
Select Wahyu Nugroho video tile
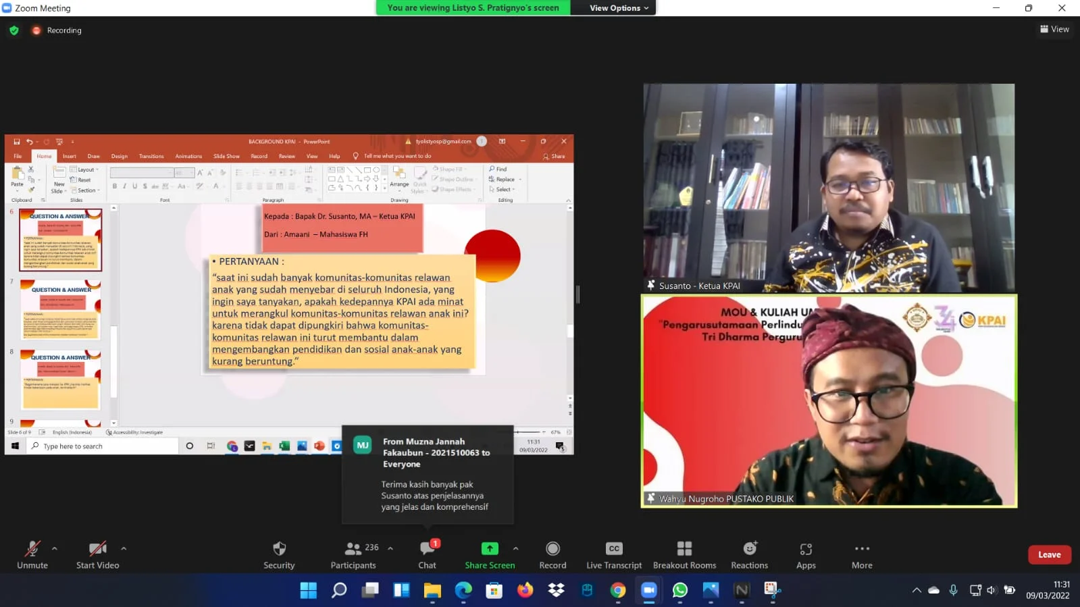point(829,401)
